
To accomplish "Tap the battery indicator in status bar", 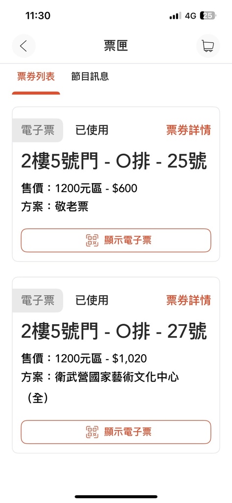I will coord(207,15).
